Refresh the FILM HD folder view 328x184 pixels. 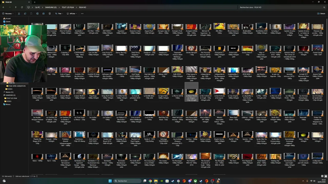click(x=22, y=7)
